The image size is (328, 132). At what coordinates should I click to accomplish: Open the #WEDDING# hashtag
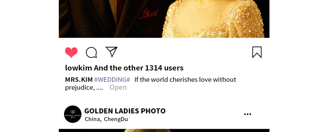pyautogui.click(x=112, y=80)
